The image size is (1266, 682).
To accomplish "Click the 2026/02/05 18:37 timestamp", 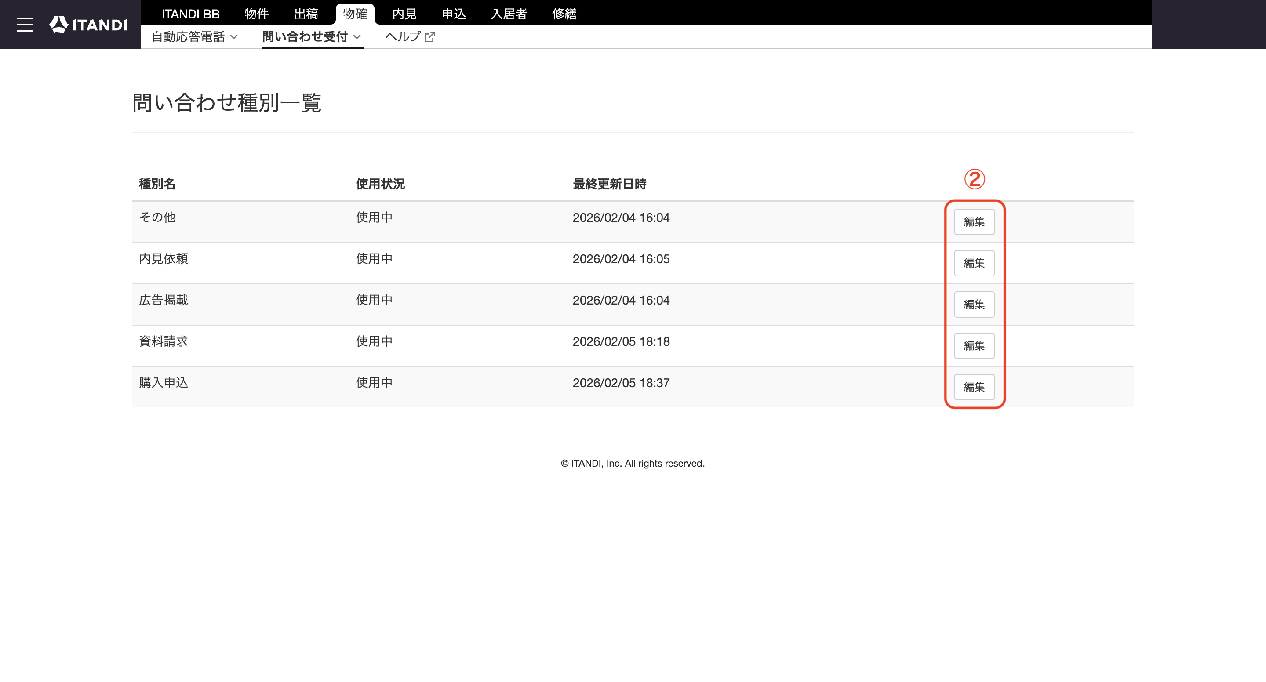I will click(621, 383).
